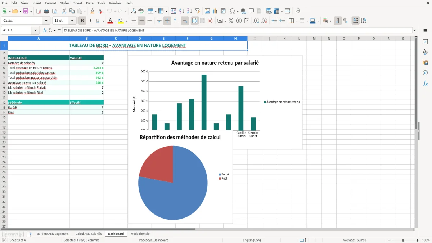Click the Export as PDF icon
Viewport: 432px width, 243px height.
point(39,11)
